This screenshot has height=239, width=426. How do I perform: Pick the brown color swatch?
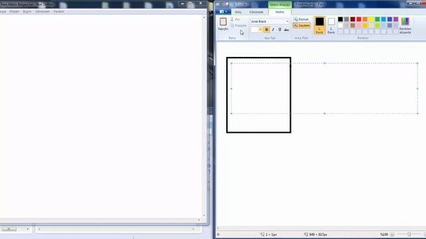click(353, 25)
